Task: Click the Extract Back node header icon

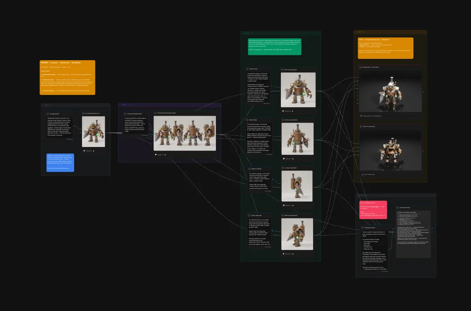Action: click(248, 120)
